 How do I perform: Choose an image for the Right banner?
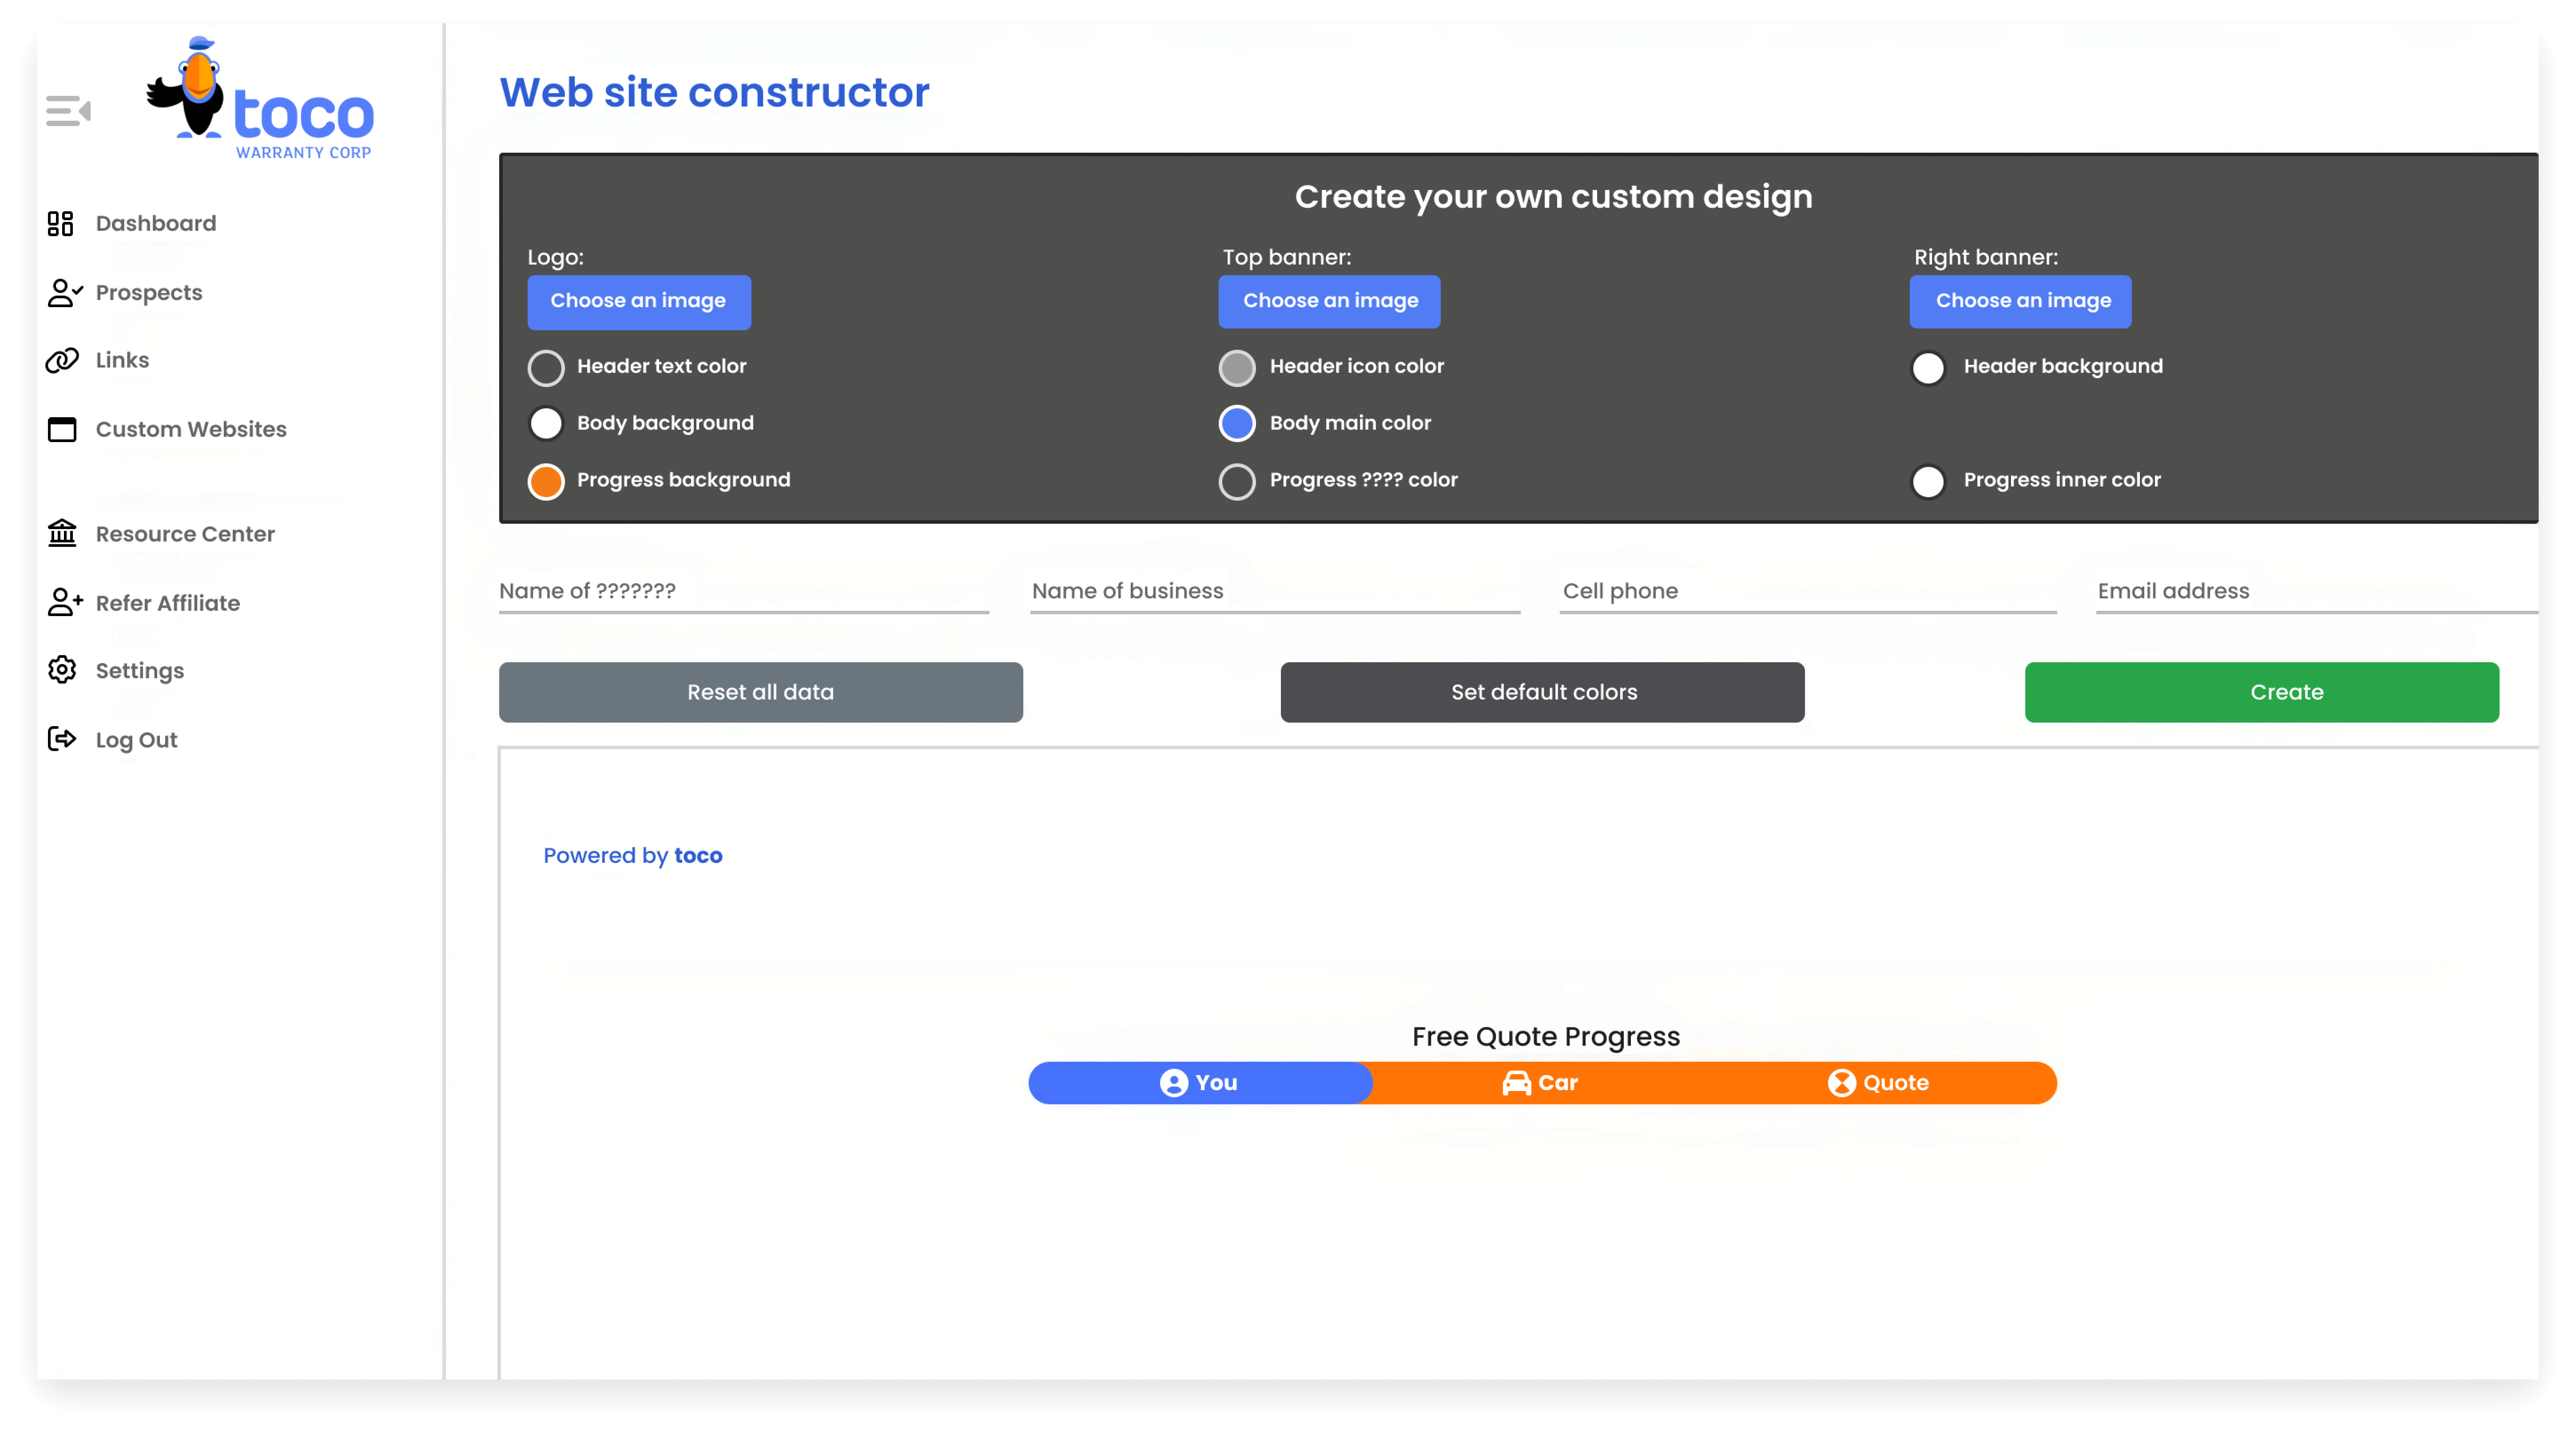pyautogui.click(x=2020, y=302)
